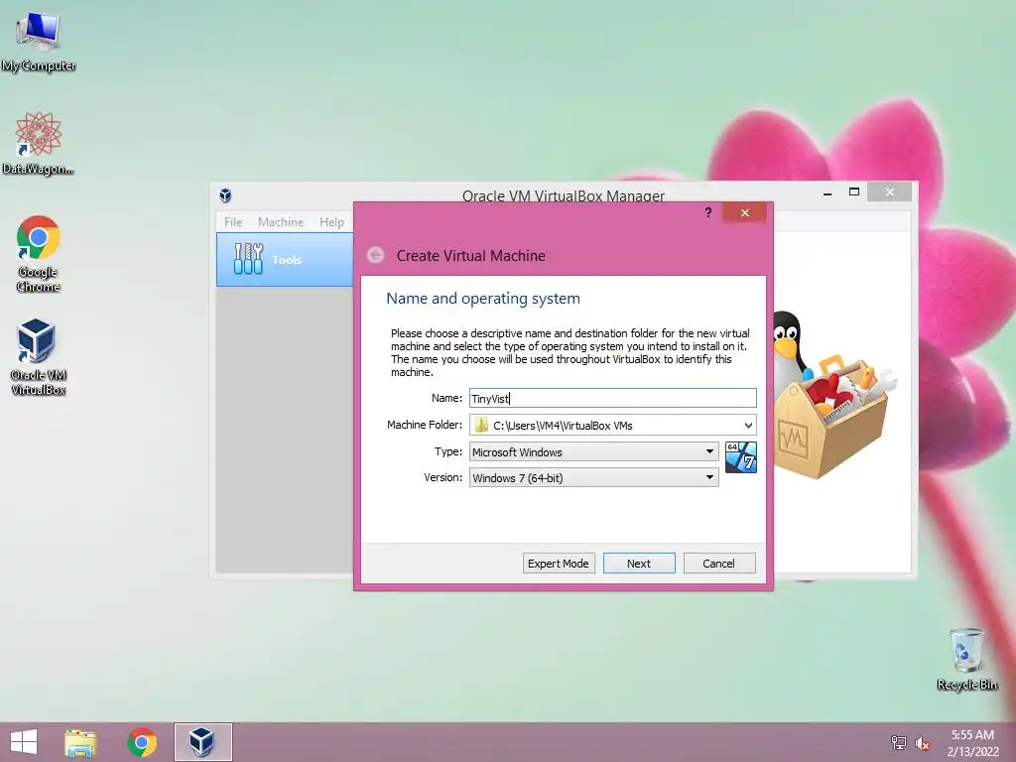1016x762 pixels.
Task: Click the network tray icon
Action: (899, 742)
